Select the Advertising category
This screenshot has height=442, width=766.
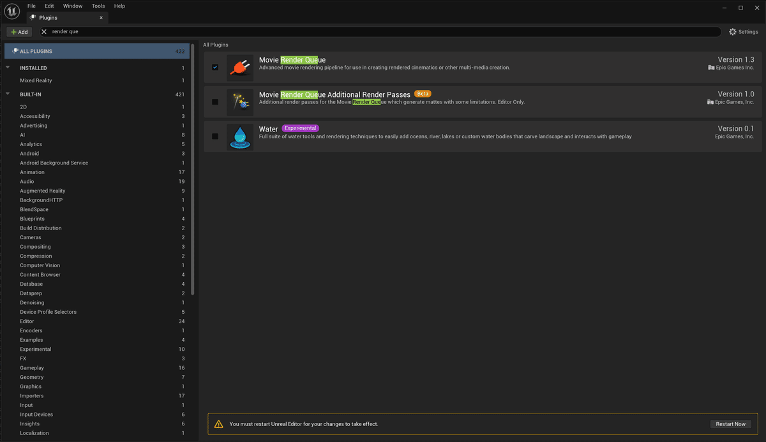tap(97, 126)
